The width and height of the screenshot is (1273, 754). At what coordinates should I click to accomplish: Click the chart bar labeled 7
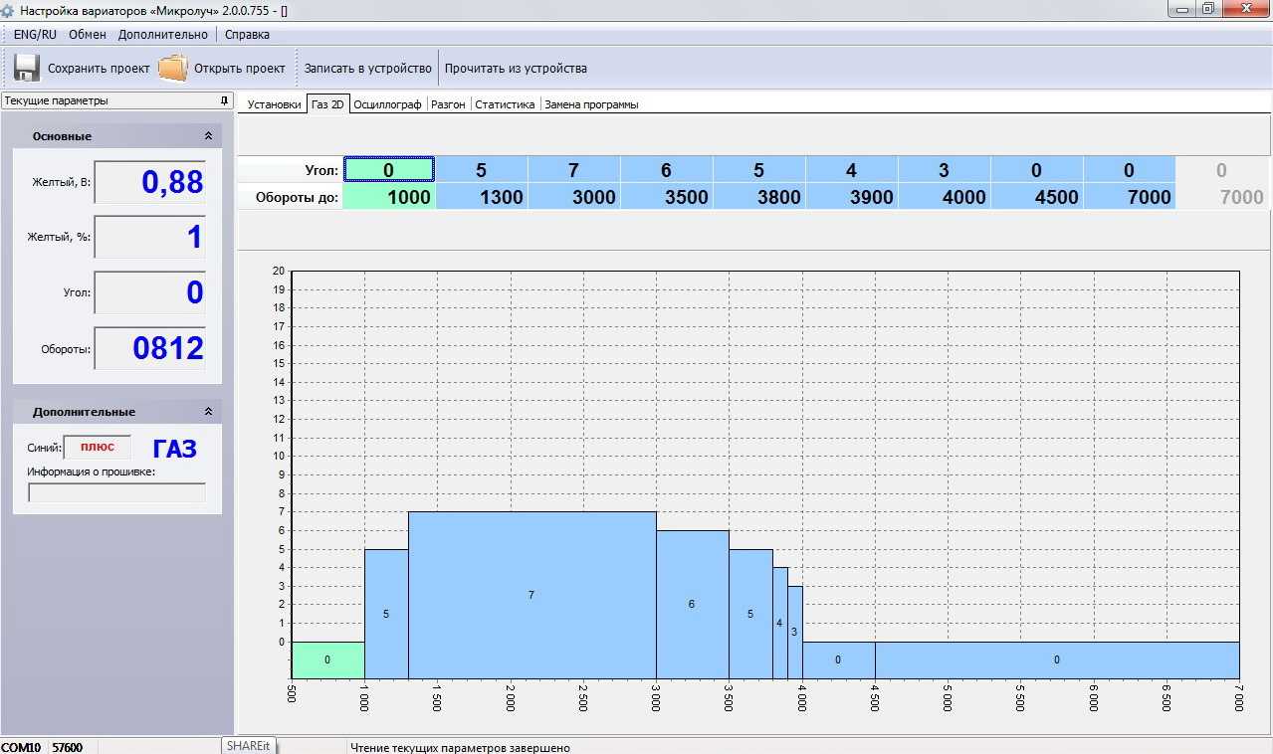(531, 595)
